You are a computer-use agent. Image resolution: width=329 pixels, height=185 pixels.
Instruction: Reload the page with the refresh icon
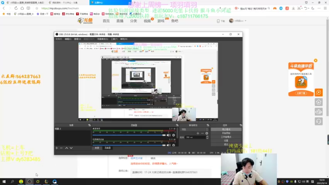click(x=16, y=8)
